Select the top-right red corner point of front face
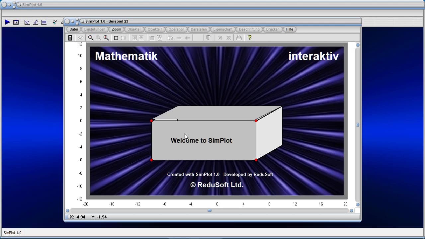The height and width of the screenshot is (239, 425). coord(256,121)
